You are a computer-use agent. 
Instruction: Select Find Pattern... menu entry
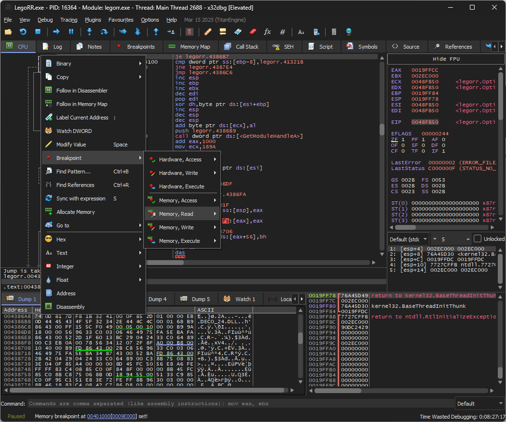[94, 171]
